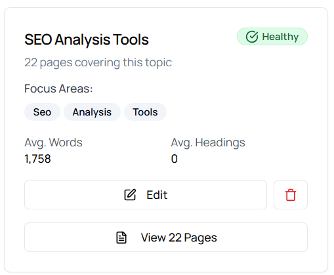Screen dimensions: 334x275
Task: Pick the Tools focus area chip
Action: click(x=145, y=112)
